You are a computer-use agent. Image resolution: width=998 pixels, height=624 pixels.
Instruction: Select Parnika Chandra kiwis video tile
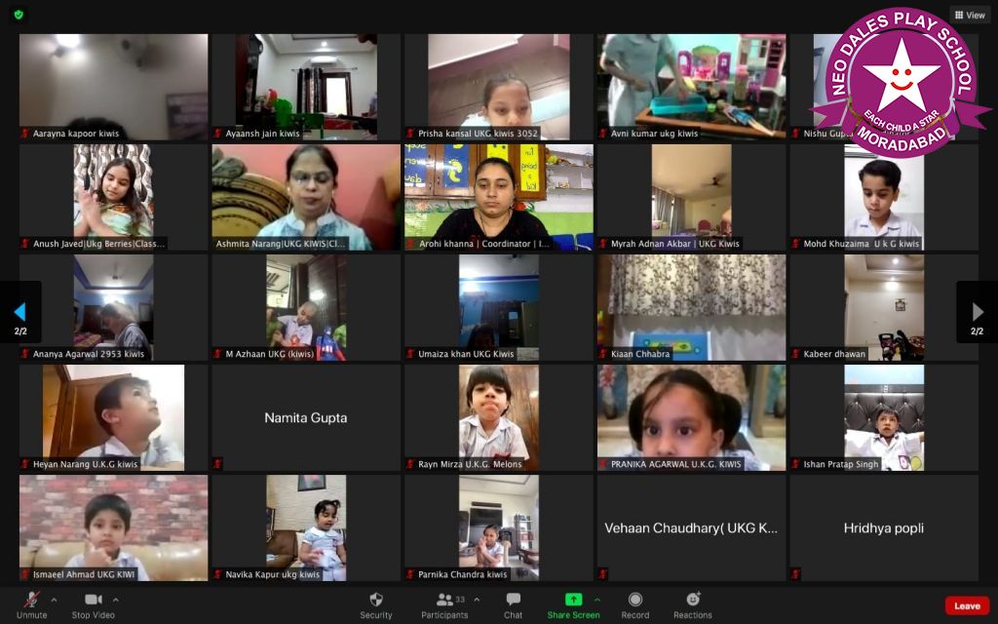click(498, 527)
